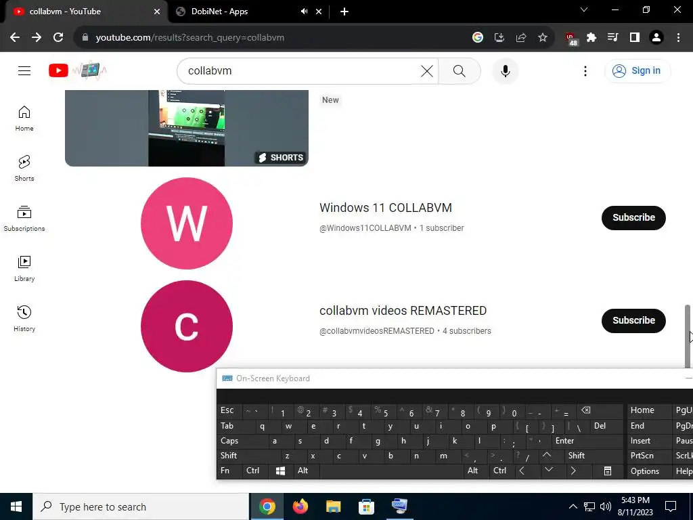Open YouTube settings three-dot menu
The height and width of the screenshot is (520, 693).
click(585, 70)
